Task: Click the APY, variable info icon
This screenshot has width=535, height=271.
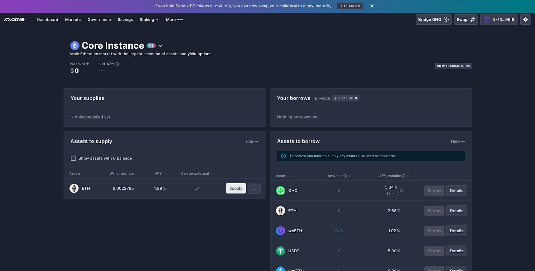Action: click(x=404, y=176)
